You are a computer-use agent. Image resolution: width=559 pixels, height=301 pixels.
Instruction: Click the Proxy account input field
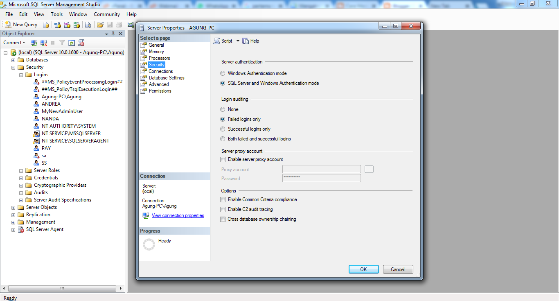[321, 169]
